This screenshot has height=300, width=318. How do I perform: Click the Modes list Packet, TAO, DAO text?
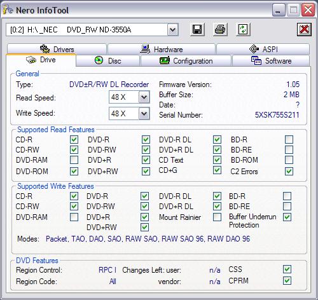click(x=148, y=239)
